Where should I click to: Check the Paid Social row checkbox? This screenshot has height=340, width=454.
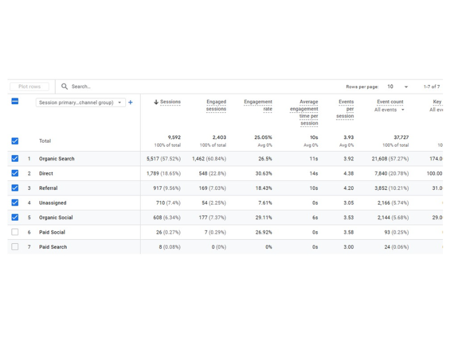(x=15, y=232)
